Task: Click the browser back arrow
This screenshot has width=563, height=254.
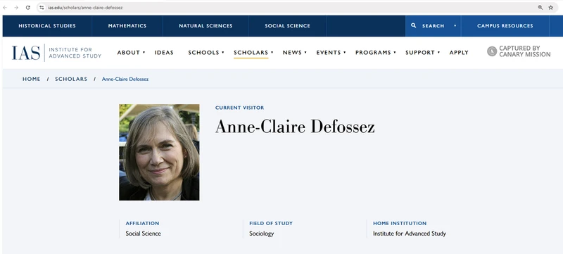Action: 5,8
